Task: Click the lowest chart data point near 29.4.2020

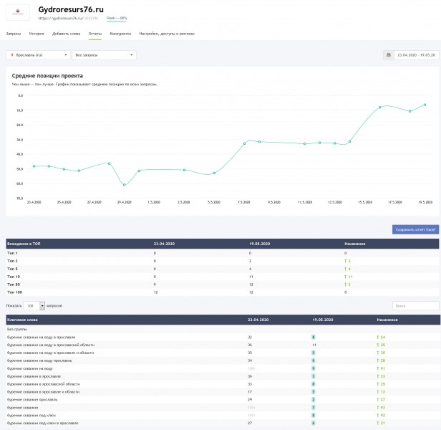Action: tap(124, 185)
